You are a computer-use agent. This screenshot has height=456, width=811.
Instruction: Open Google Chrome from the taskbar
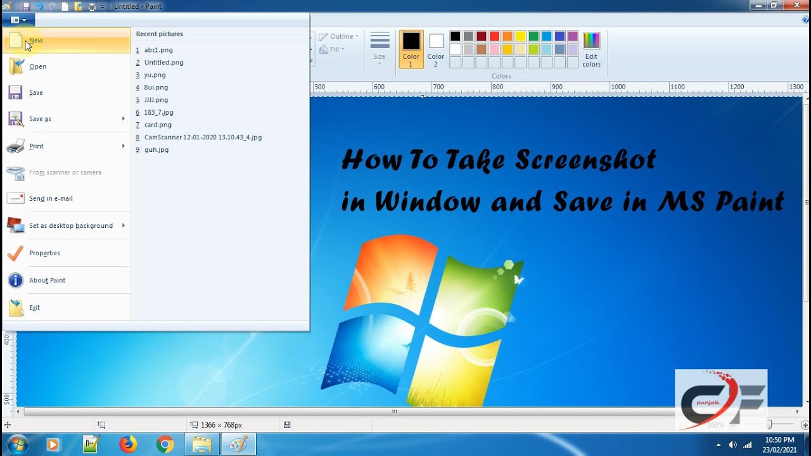[x=165, y=445]
